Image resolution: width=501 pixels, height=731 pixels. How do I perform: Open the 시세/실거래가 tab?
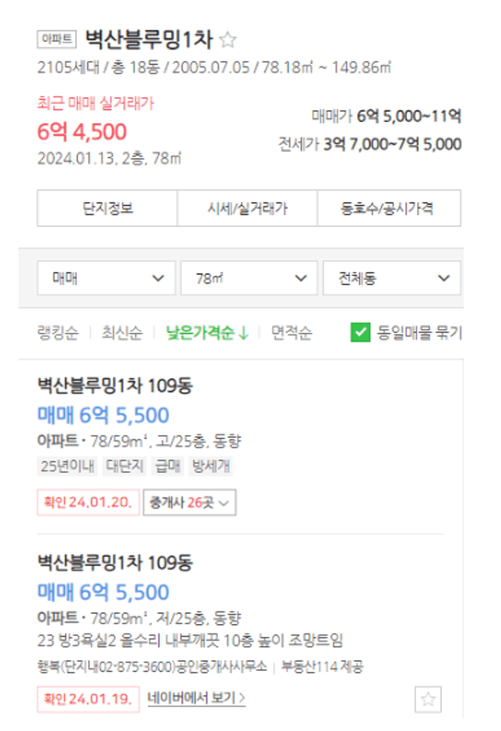point(247,208)
